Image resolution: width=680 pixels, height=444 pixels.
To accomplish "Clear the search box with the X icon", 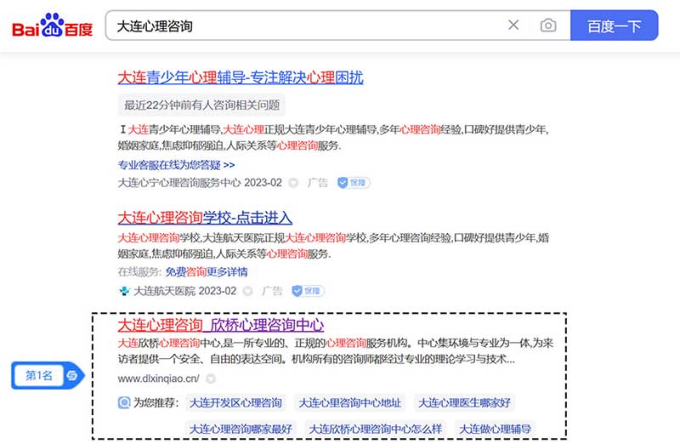I will pyautogui.click(x=513, y=26).
